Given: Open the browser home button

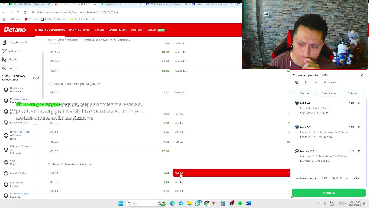Looking at the screenshot, I should [x=25, y=12].
